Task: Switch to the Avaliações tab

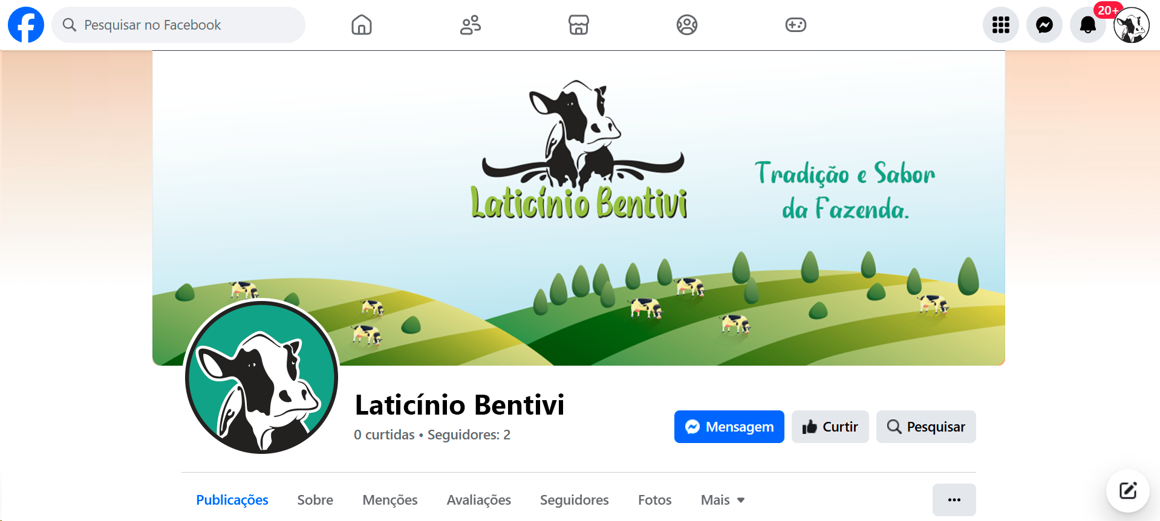Action: click(x=479, y=500)
